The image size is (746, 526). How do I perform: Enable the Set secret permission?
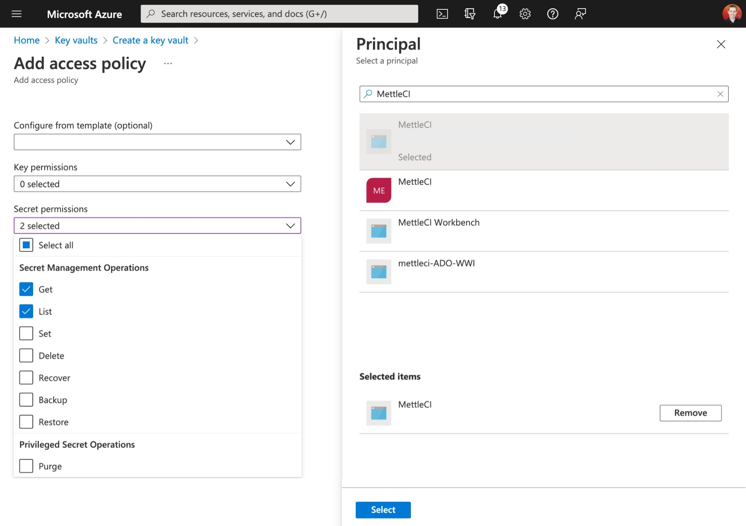tap(26, 333)
